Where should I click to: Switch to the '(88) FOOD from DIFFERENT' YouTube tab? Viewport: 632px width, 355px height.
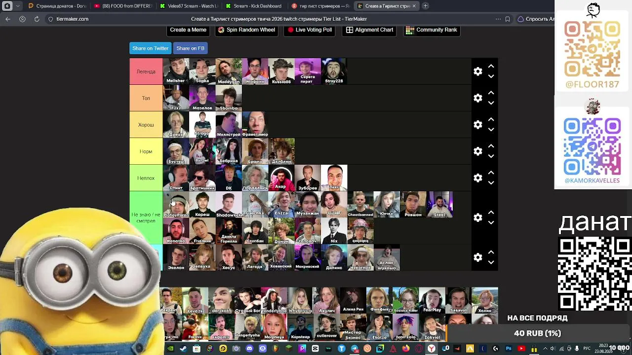[122, 6]
